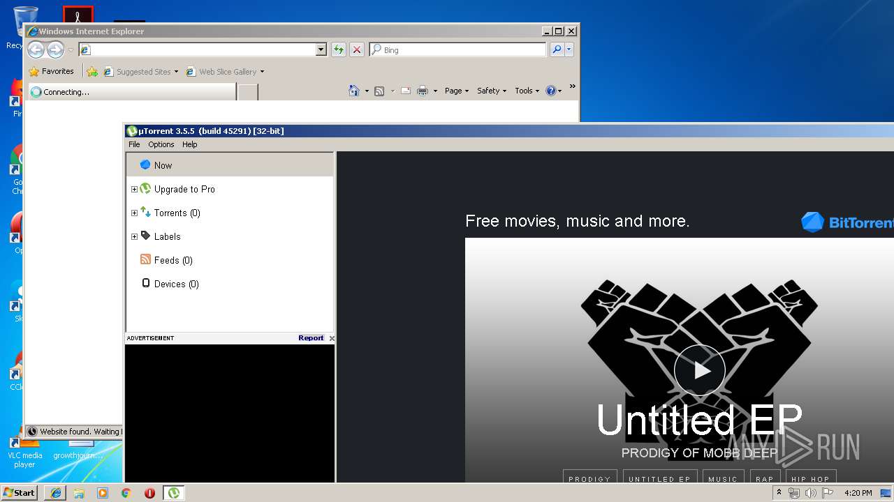Viewport: 894px width, 502px height.
Task: Open the Tools menu in Internet Explorer
Action: click(527, 91)
